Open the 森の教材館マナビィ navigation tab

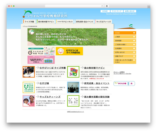46,22
